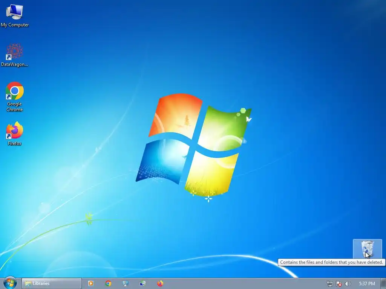Image resolution: width=386 pixels, height=289 pixels.
Task: Open the taskbar icon left of Firefox
Action: (143, 283)
